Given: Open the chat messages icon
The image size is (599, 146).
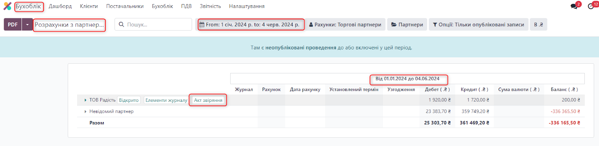Looking at the screenshot, I should 574,6.
